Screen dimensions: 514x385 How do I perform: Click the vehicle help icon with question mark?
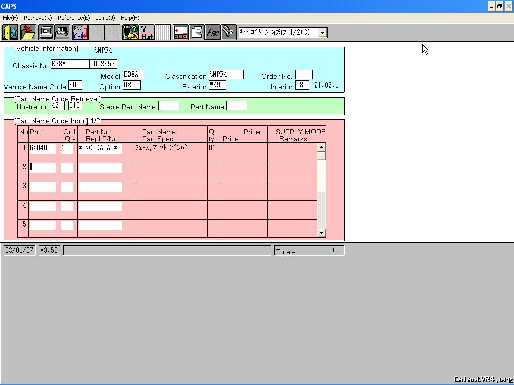[x=131, y=32]
